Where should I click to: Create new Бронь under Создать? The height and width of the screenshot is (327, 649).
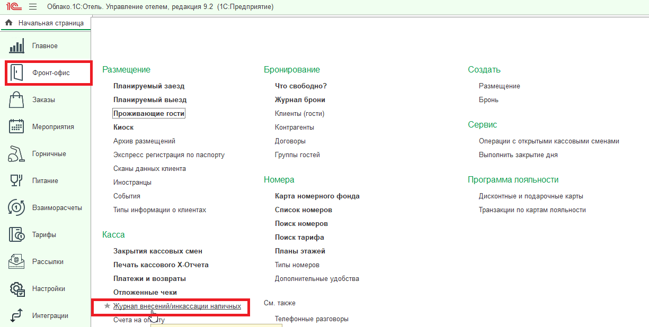(x=488, y=99)
